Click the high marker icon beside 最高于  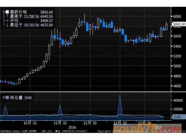click(7, 16)
